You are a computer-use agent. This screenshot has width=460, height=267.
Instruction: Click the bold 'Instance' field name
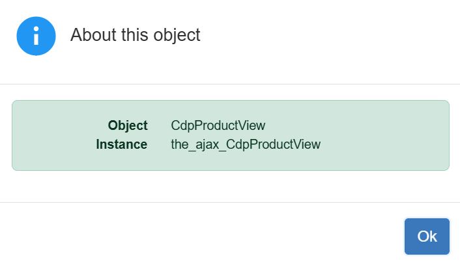pos(122,144)
